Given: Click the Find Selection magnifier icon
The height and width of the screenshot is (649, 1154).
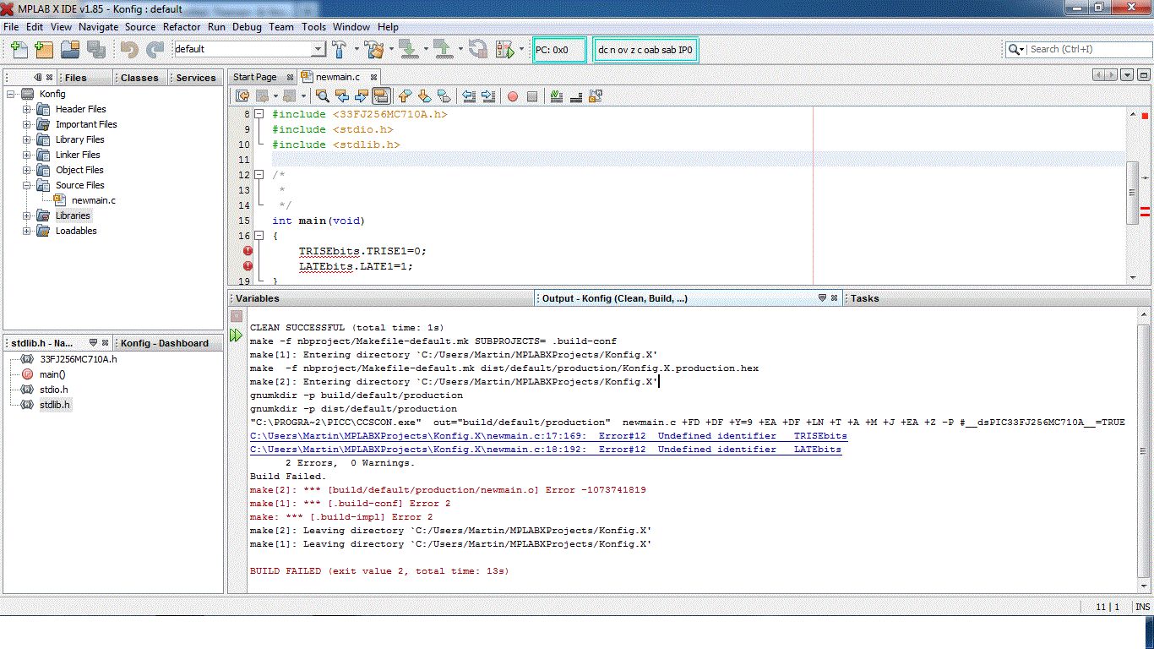Looking at the screenshot, I should (322, 96).
